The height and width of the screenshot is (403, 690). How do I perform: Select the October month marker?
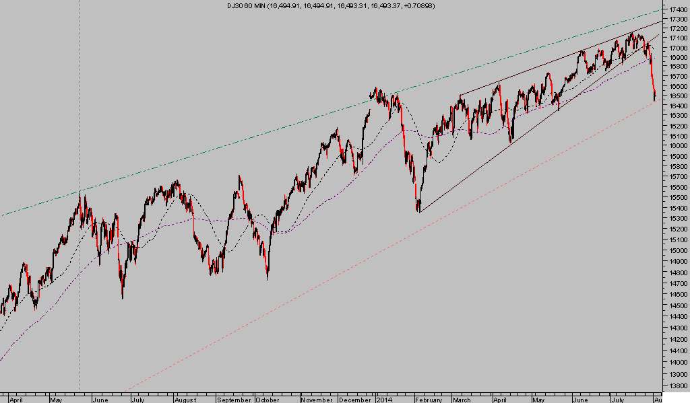[x=268, y=399]
